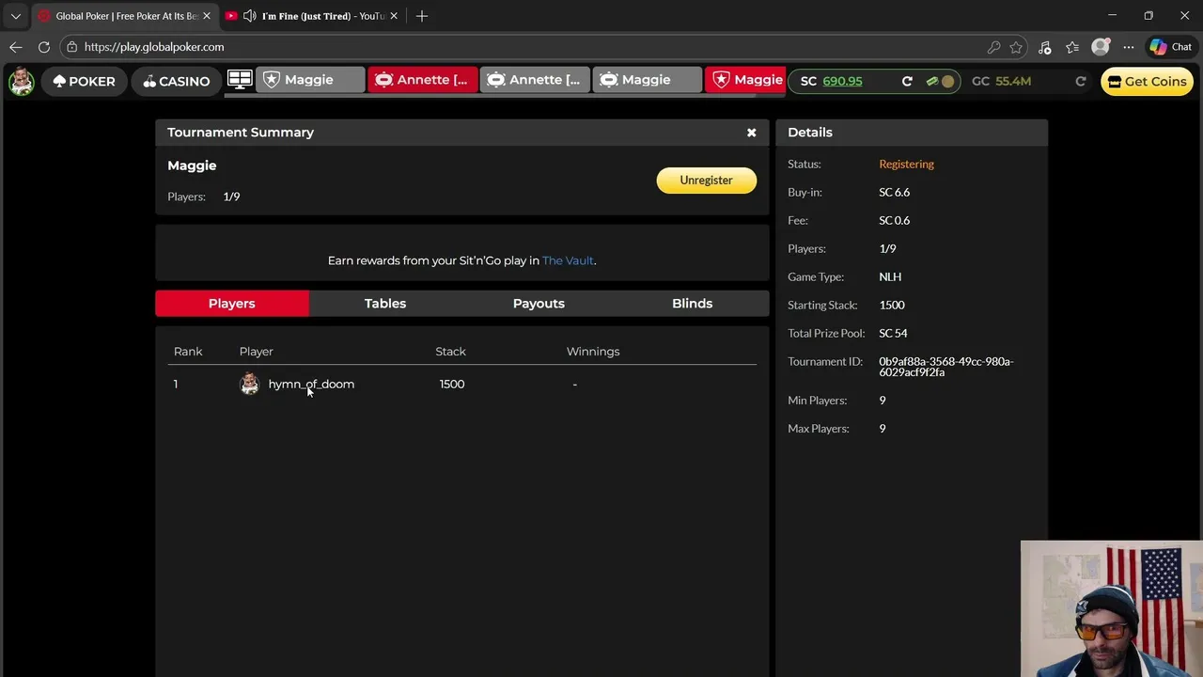Screen dimensions: 1203x677
Task: Toggle the SC/GC coin currency switch
Action: click(940, 81)
